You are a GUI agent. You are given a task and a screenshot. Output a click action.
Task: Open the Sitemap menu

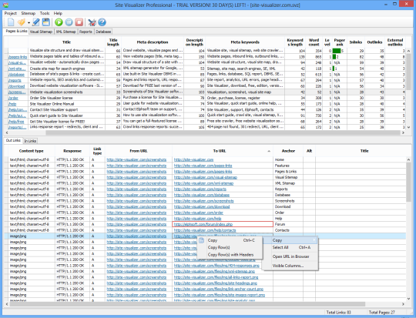point(29,13)
